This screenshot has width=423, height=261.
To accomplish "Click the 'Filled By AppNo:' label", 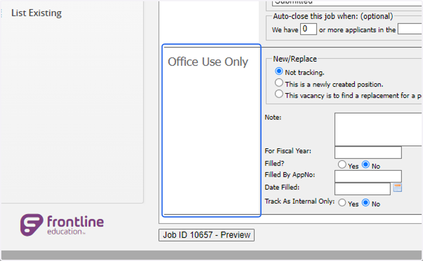I will click(290, 174).
